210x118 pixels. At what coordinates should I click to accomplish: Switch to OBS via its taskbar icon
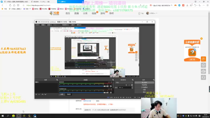pyautogui.click(x=19, y=116)
